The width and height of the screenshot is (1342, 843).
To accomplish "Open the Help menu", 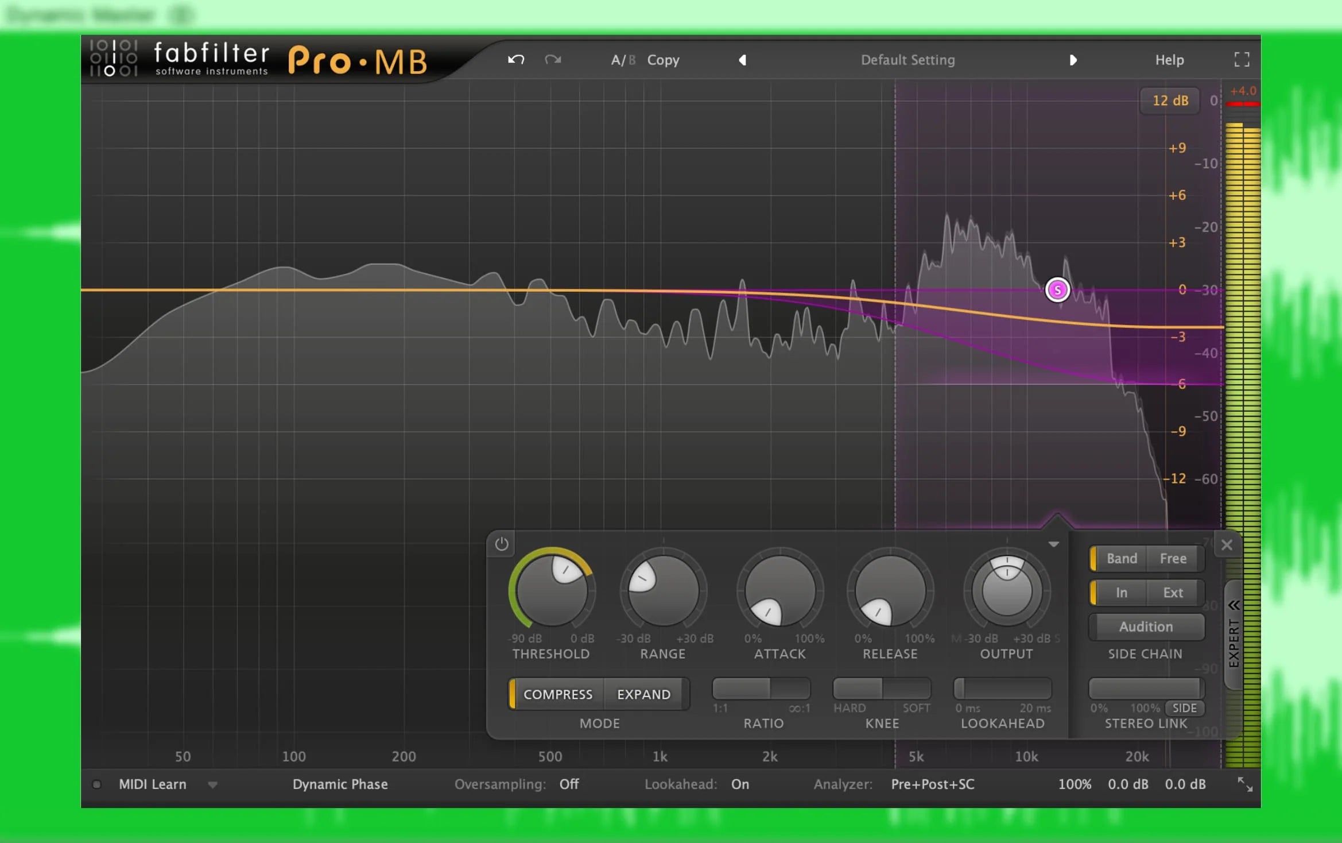I will 1169,60.
